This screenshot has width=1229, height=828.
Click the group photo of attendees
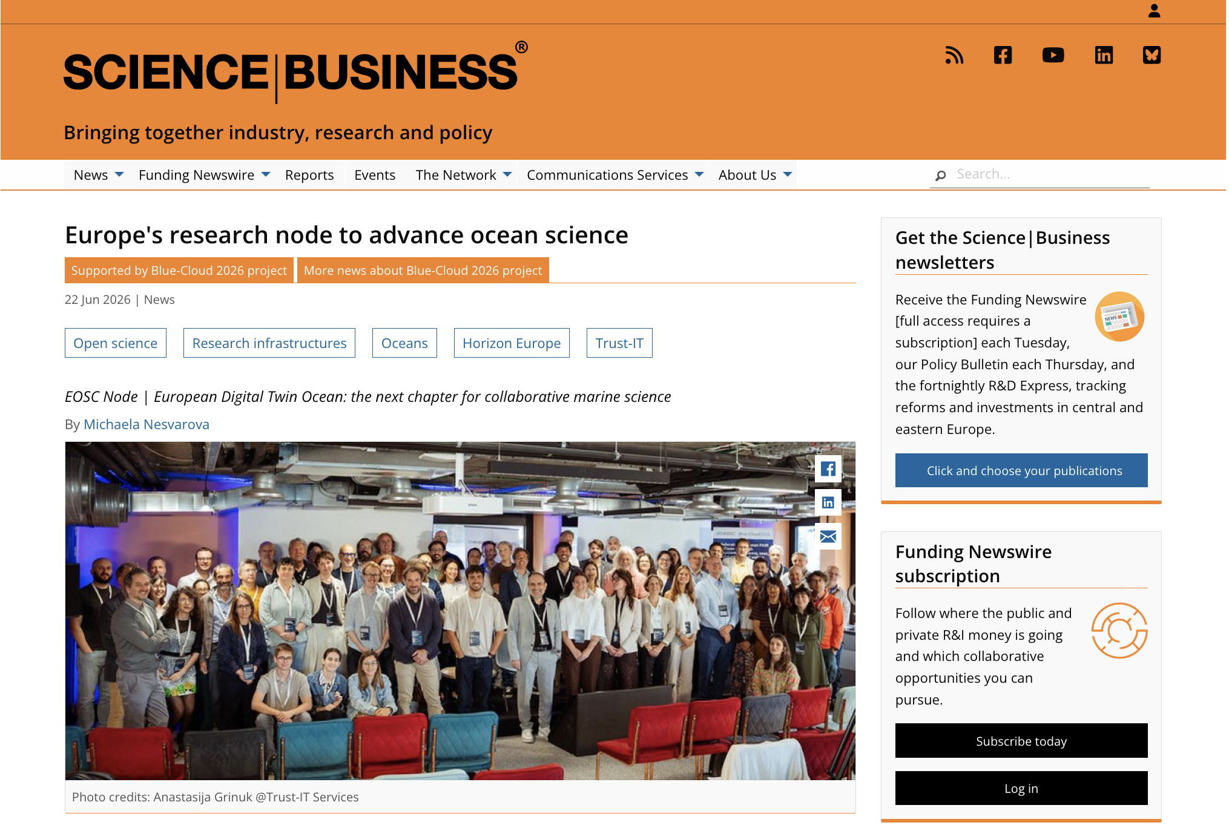click(460, 611)
